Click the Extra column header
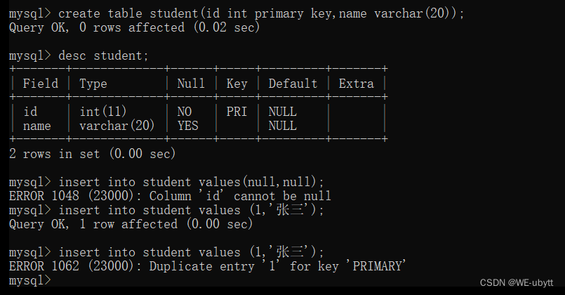Viewport: 565px width, 295px height. point(356,84)
